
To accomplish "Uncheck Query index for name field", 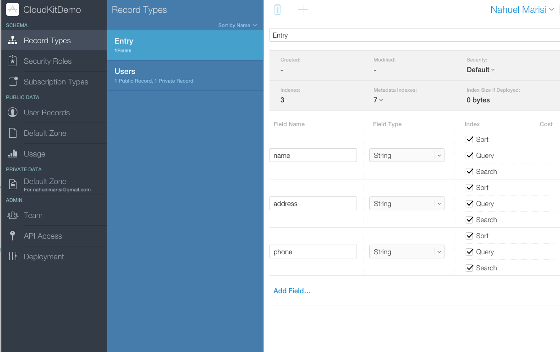I will [x=469, y=155].
